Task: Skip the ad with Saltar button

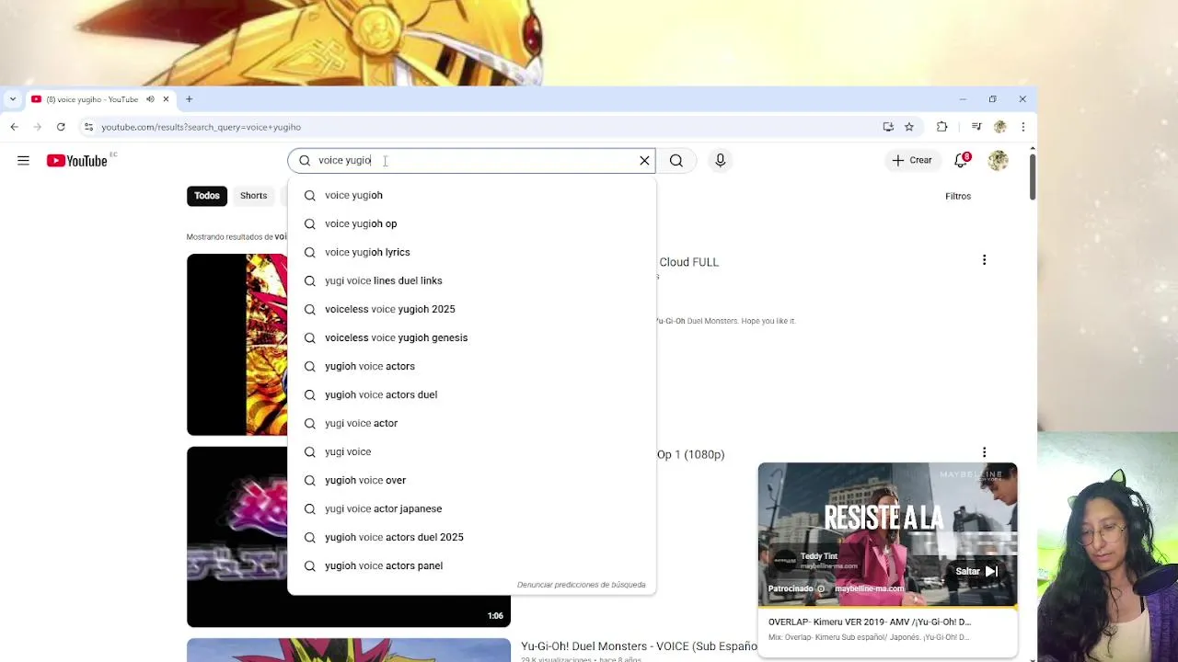Action: click(x=976, y=571)
